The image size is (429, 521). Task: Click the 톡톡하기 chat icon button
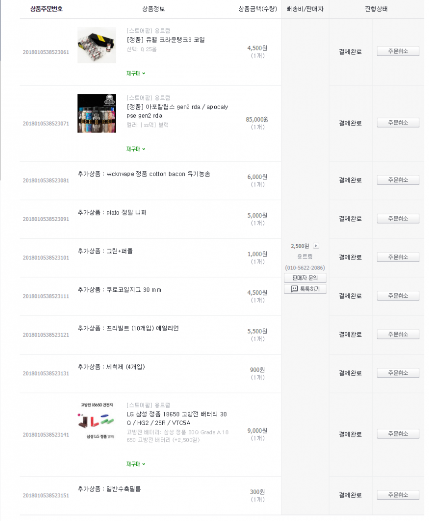(305, 289)
